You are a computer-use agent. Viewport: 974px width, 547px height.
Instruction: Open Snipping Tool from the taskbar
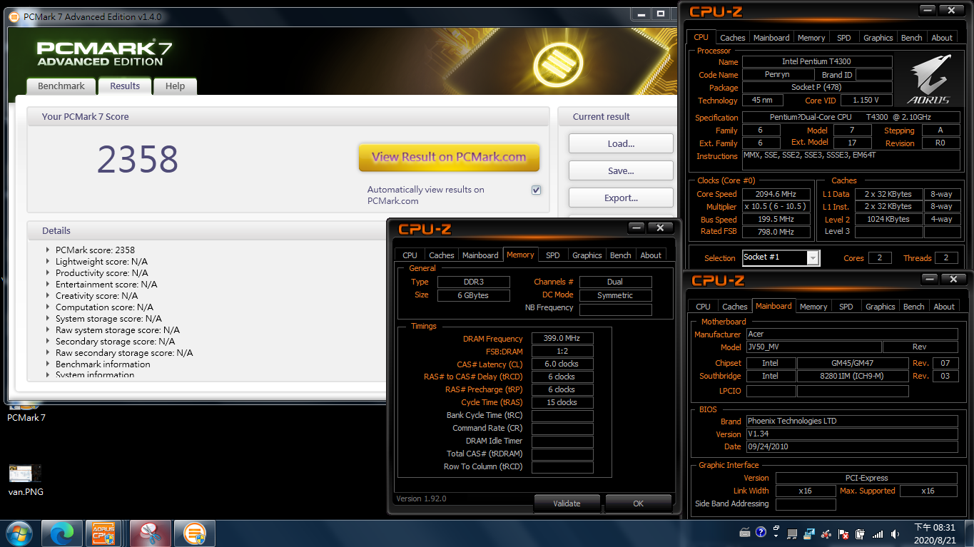click(150, 533)
